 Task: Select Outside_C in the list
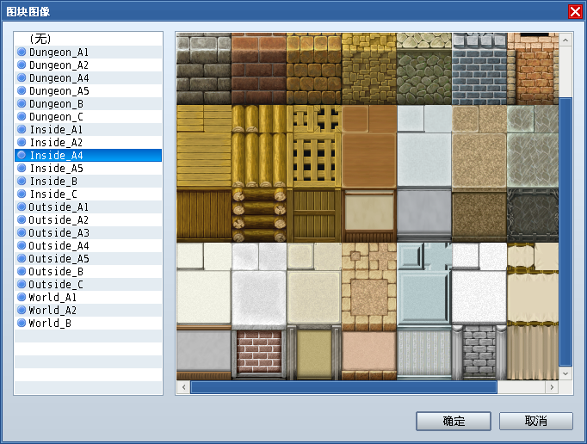89,285
